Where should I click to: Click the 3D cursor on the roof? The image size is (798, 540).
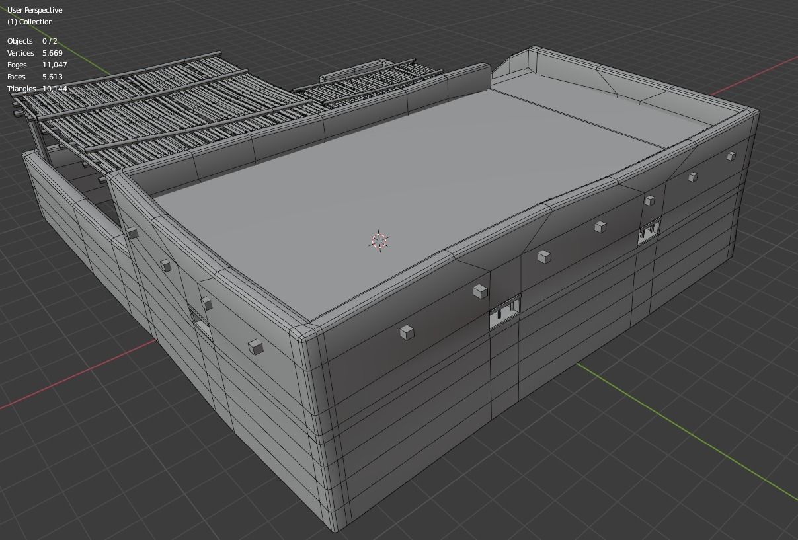pyautogui.click(x=379, y=241)
